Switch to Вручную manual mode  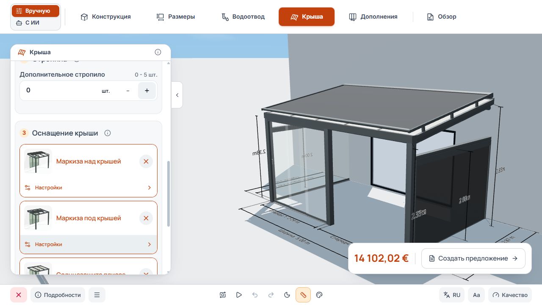click(36, 11)
